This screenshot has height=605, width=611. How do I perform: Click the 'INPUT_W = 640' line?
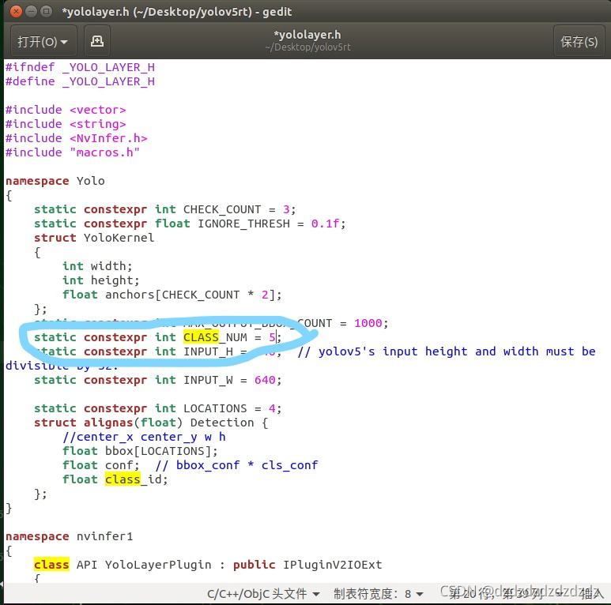coord(158,380)
